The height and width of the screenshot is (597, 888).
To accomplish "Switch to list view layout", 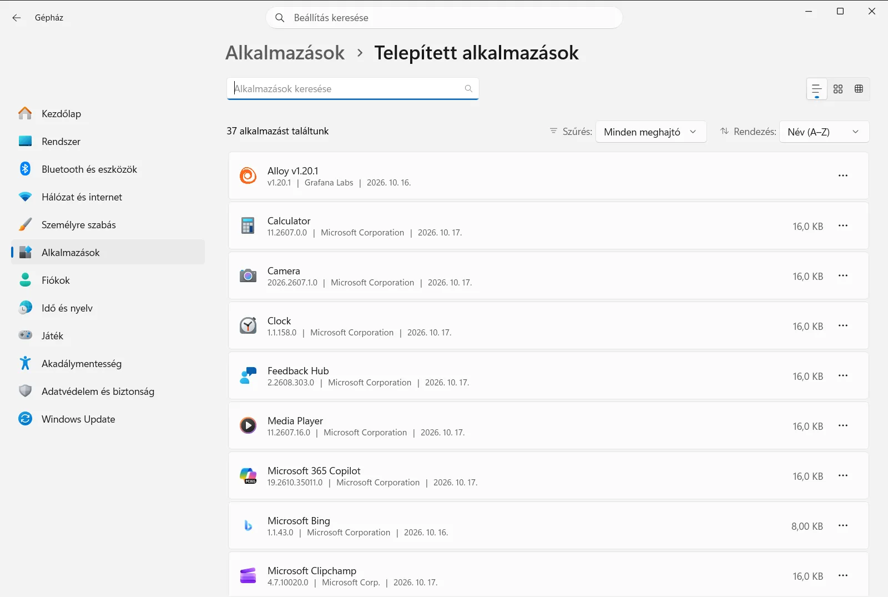I will pos(816,89).
